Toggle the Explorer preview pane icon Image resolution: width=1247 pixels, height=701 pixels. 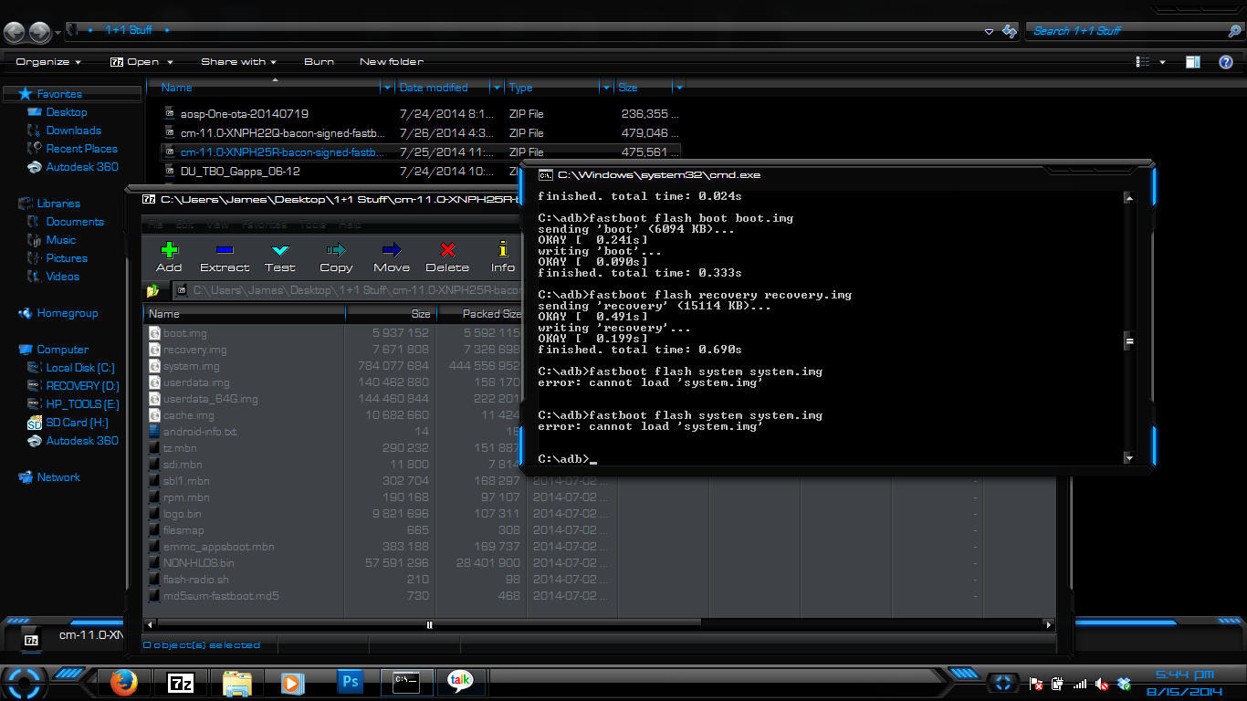tap(1193, 62)
